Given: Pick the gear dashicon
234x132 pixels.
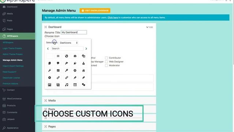Looking at the screenshot, I should pos(75,70).
